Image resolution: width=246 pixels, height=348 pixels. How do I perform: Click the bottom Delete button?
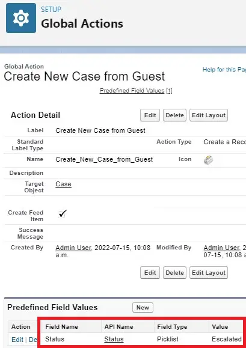(174, 272)
